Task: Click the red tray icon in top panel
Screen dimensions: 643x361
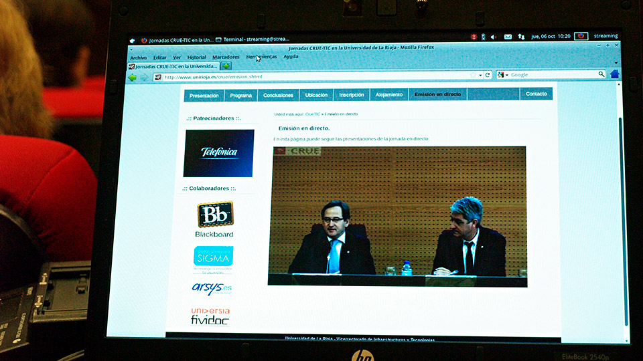Action: coord(474,37)
